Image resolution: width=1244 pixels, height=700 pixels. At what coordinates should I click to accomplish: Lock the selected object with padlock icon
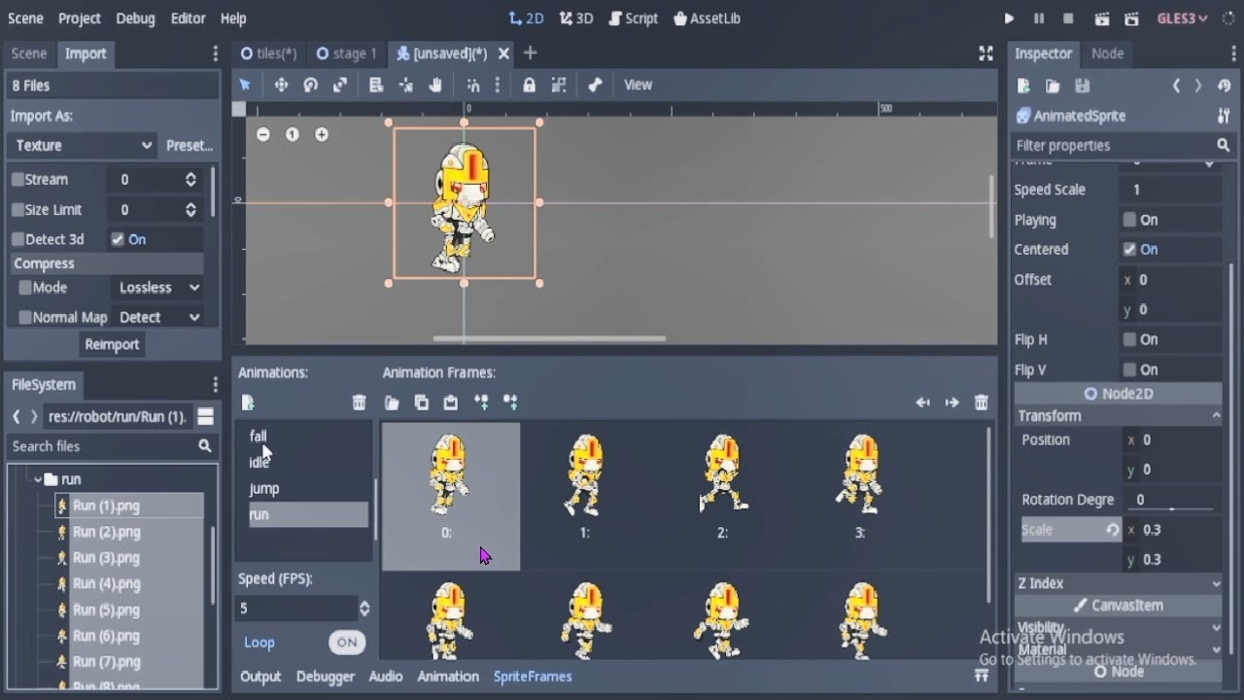(x=529, y=86)
